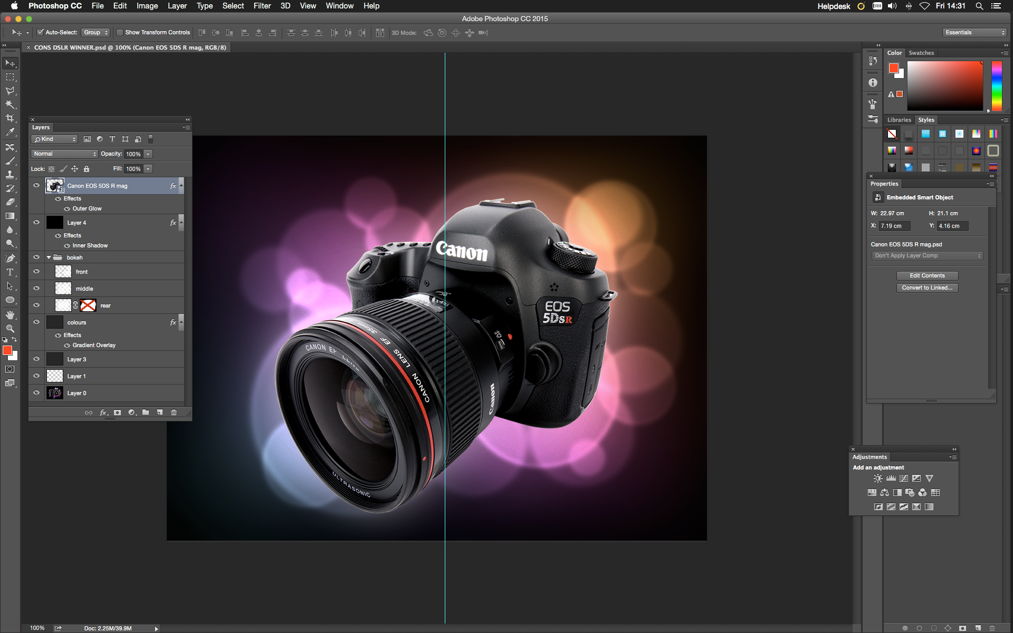
Task: Click the delete layer trash icon
Action: point(174,413)
